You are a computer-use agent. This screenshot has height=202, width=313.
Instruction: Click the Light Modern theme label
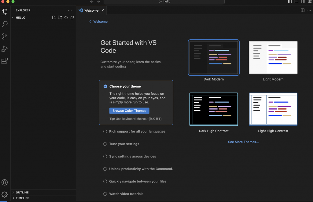pos(273,79)
